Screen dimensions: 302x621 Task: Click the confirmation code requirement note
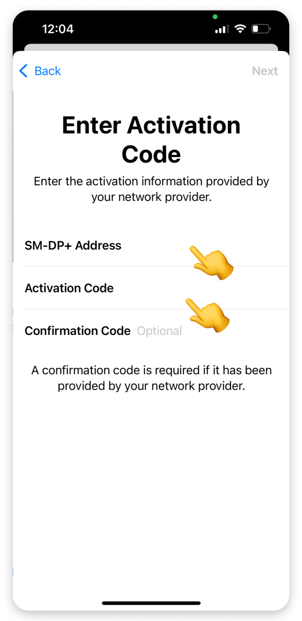[x=152, y=378]
